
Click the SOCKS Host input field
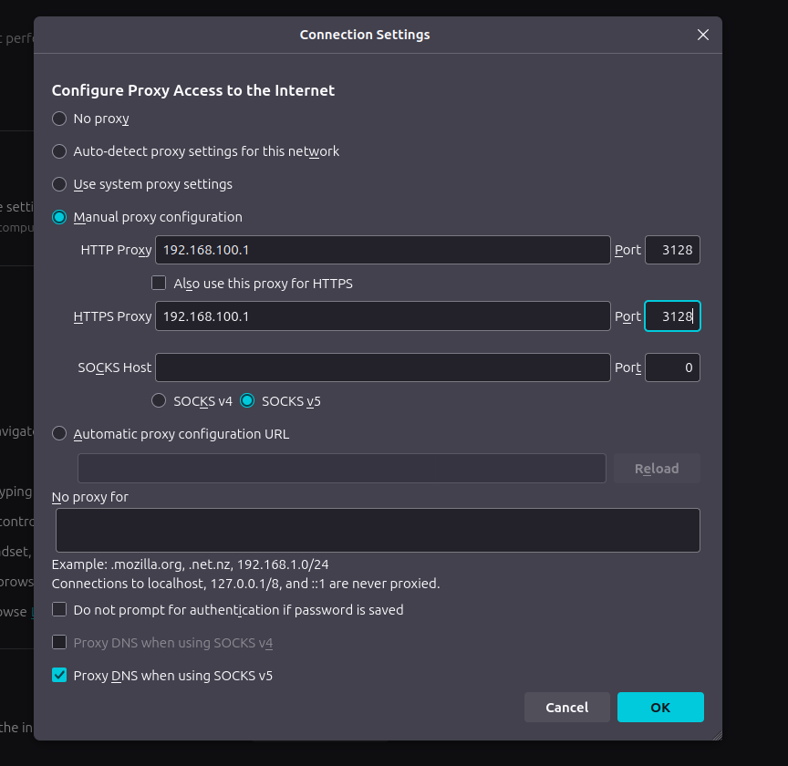382,367
